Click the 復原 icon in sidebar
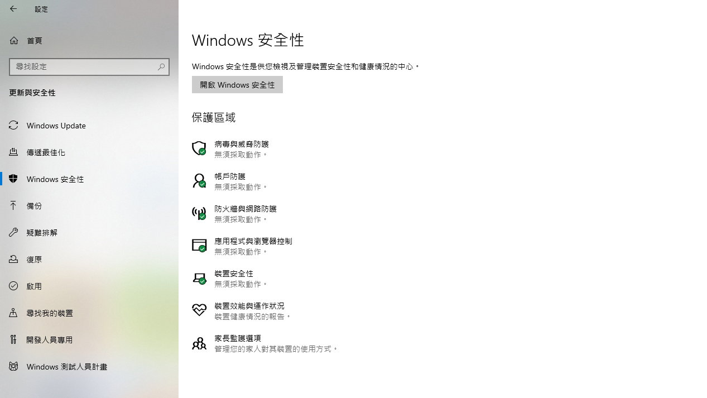 13,259
